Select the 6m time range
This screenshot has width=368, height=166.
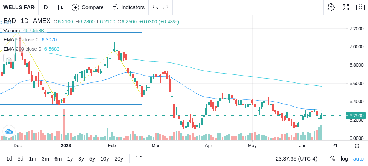pos(58,159)
